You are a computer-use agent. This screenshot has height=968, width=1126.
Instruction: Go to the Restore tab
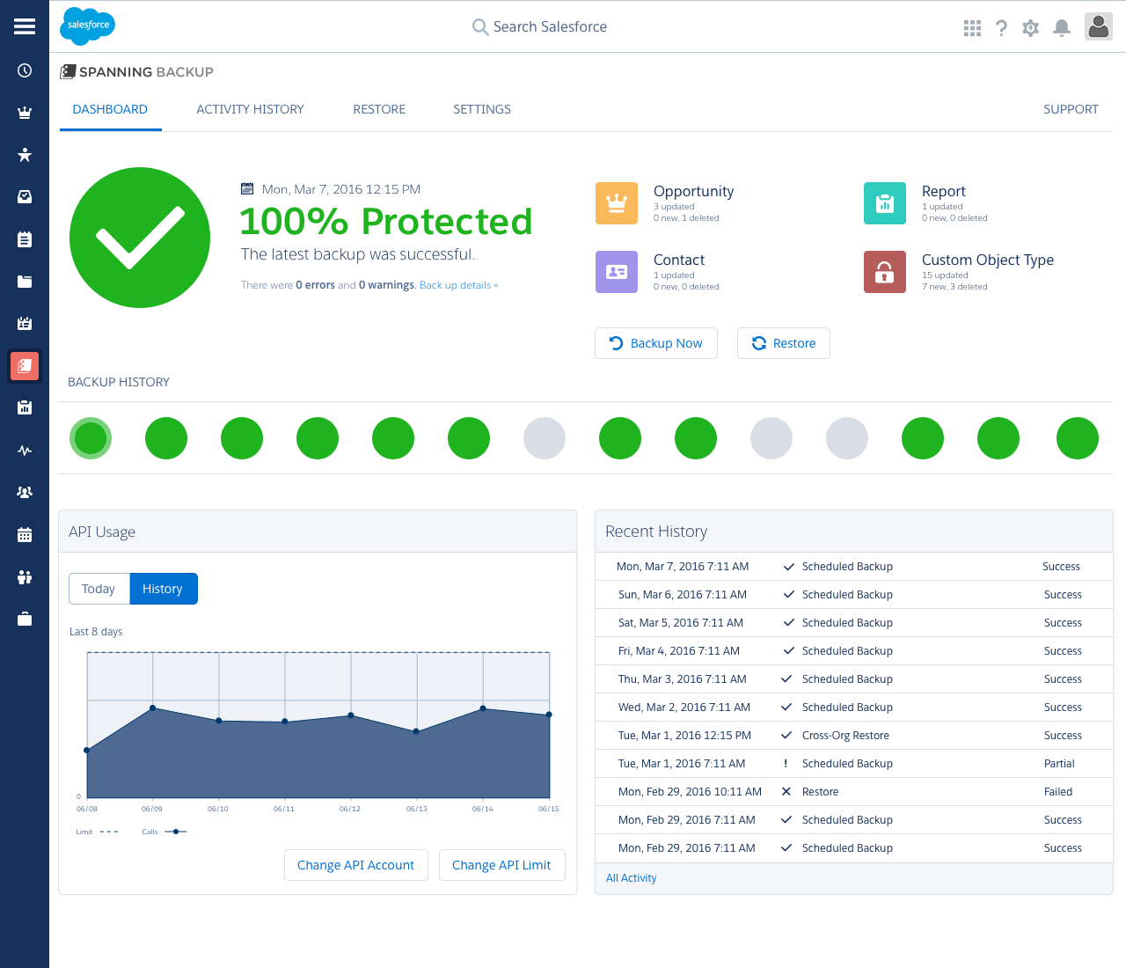click(379, 109)
